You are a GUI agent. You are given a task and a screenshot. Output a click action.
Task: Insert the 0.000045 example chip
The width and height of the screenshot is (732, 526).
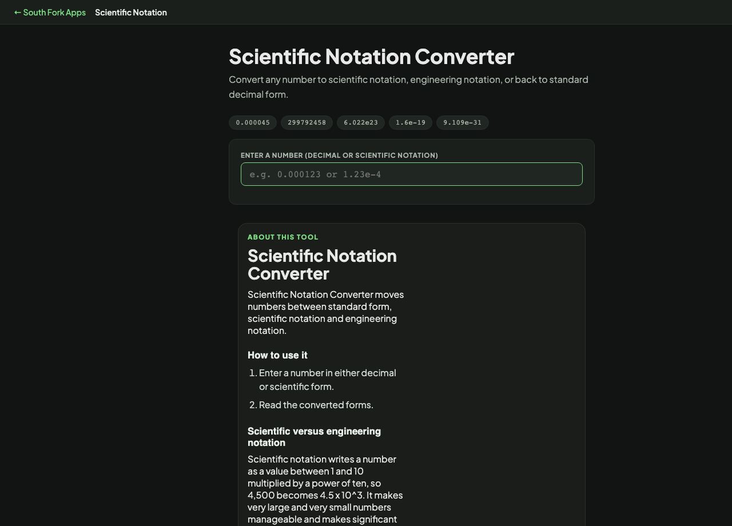click(253, 122)
